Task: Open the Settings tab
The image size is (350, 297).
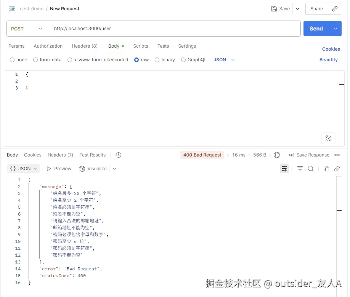Action: 187,46
